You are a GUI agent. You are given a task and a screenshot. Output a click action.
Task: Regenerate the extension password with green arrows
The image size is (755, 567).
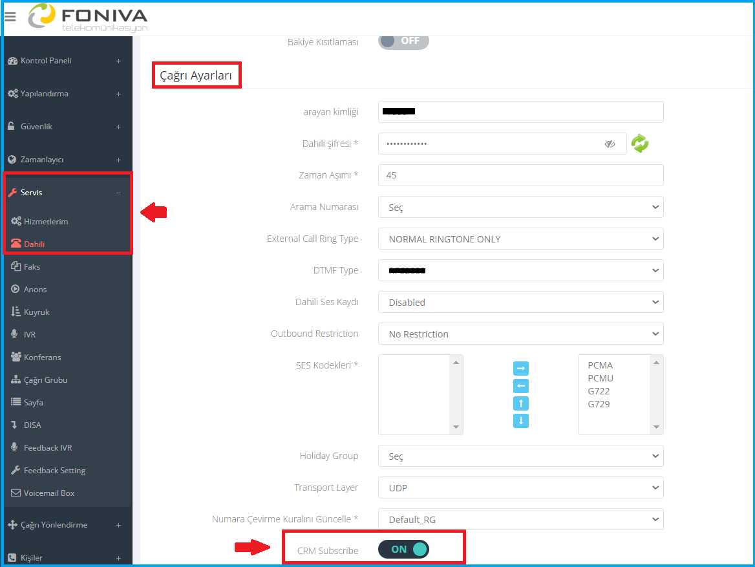click(x=640, y=144)
